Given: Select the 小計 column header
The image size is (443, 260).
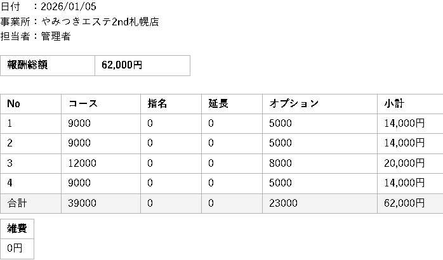Looking at the screenshot, I should tap(394, 103).
